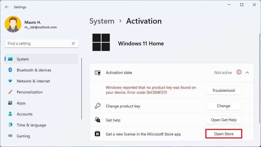Click the red activation warning info icon
The width and height of the screenshot is (261, 147).
click(239, 73)
